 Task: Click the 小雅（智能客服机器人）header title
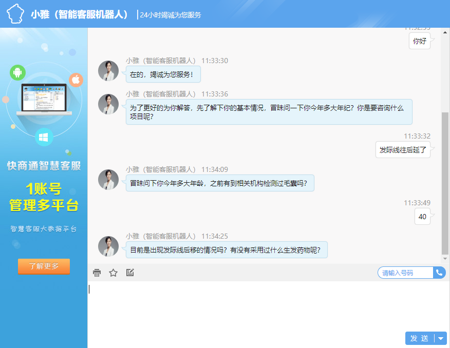tap(80, 14)
